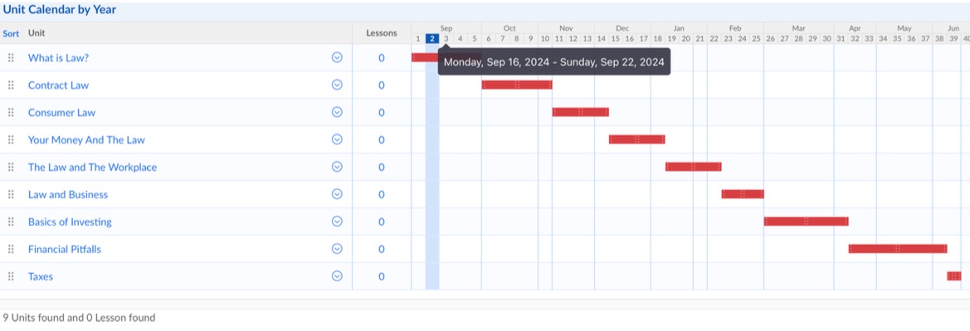
Task: Click drag handle icon beside Contract Law
Action: (11, 85)
